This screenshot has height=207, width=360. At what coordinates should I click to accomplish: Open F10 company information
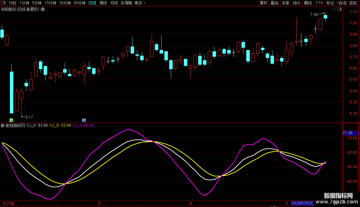(319, 3)
